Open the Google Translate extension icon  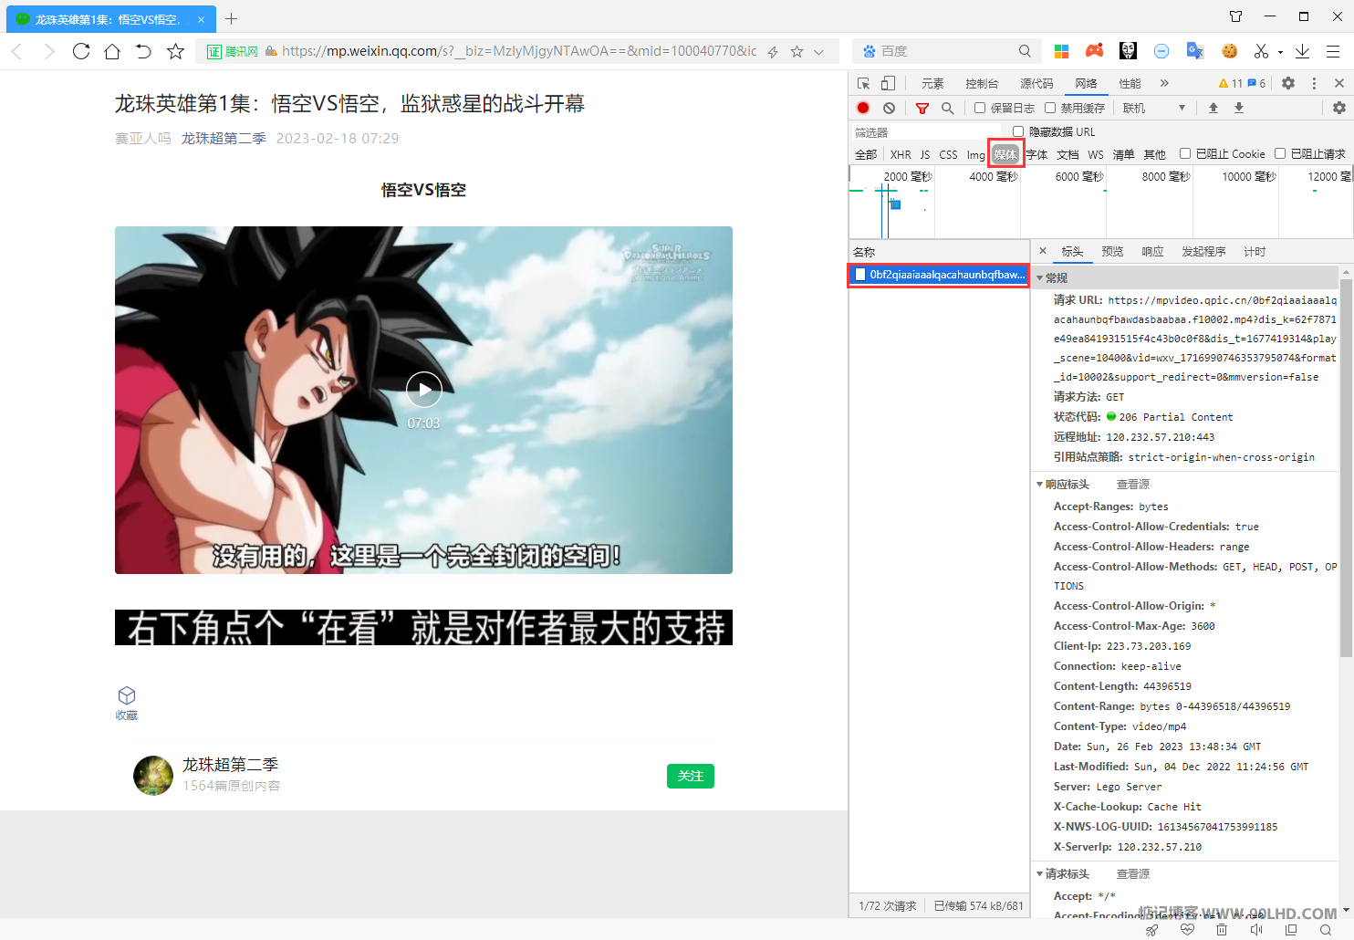coord(1194,51)
